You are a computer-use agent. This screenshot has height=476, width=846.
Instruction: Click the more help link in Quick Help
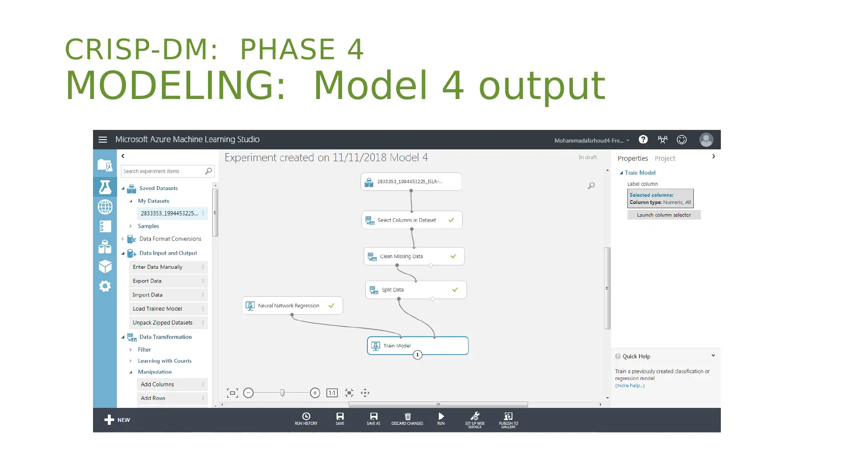tap(630, 385)
